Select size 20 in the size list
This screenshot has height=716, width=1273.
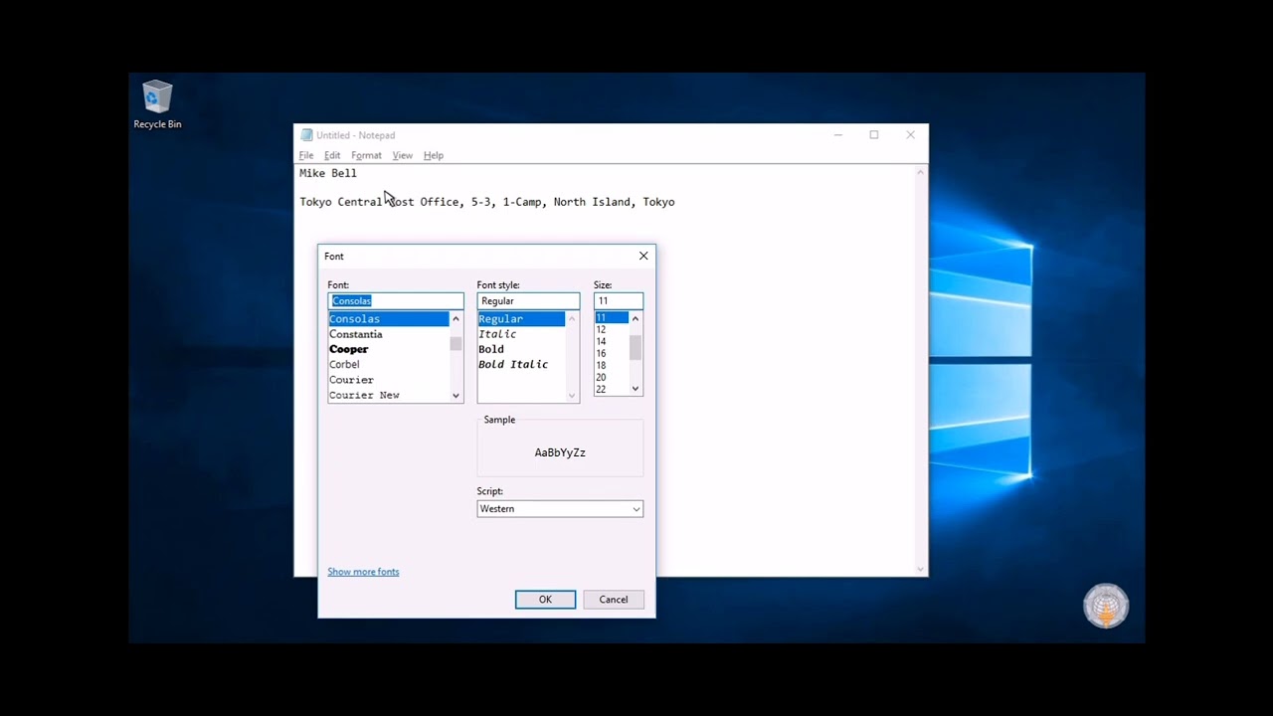click(612, 377)
